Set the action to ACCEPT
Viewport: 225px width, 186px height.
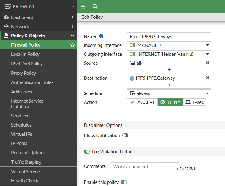pyautogui.click(x=142, y=102)
